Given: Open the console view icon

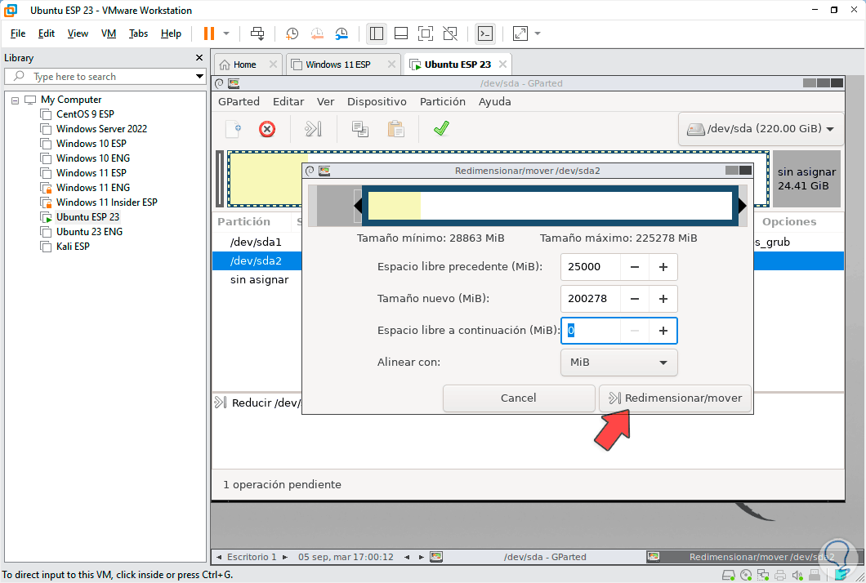Looking at the screenshot, I should [x=485, y=33].
